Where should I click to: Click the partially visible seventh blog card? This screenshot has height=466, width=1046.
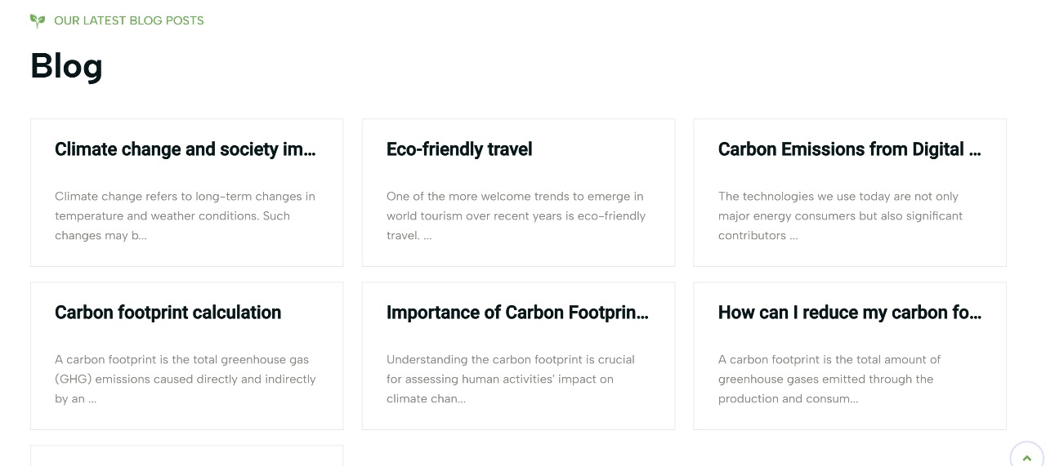tap(187, 456)
